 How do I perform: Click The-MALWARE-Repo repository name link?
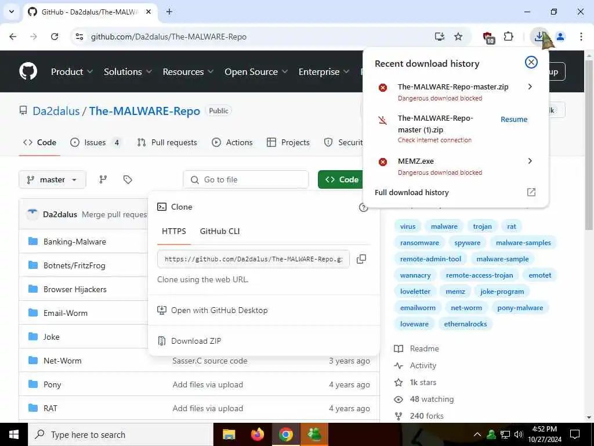click(x=144, y=111)
